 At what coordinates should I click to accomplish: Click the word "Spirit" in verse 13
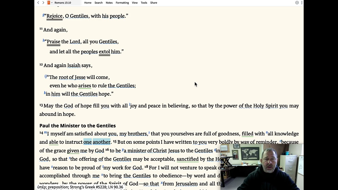pos(272,106)
